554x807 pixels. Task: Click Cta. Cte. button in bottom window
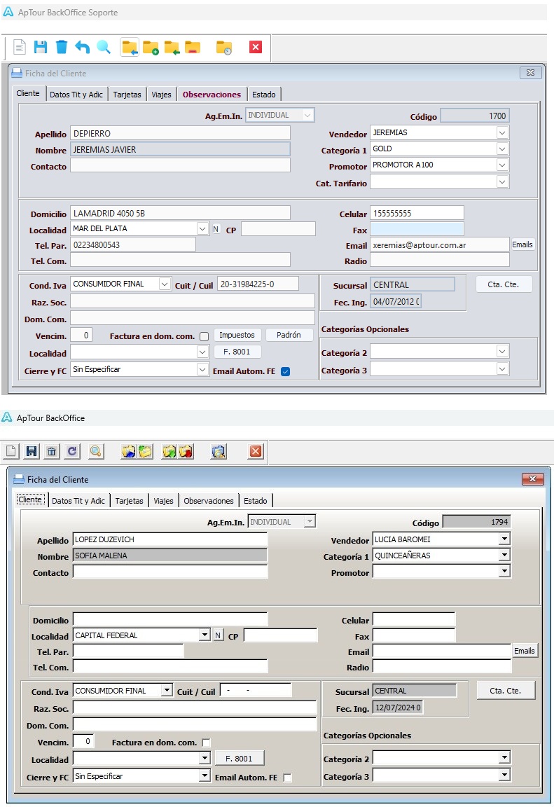506,691
